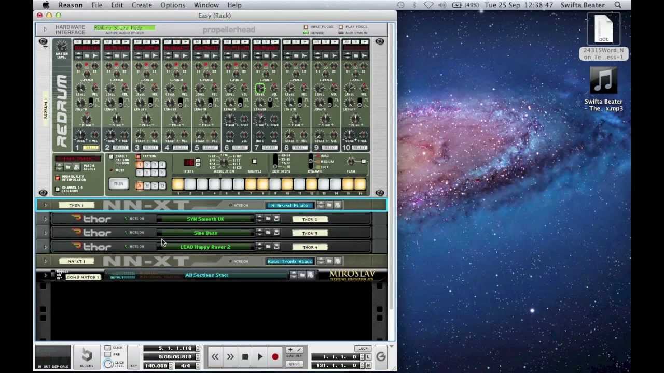Click the 4/4 time signature field
The image size is (664, 373).
tap(185, 366)
